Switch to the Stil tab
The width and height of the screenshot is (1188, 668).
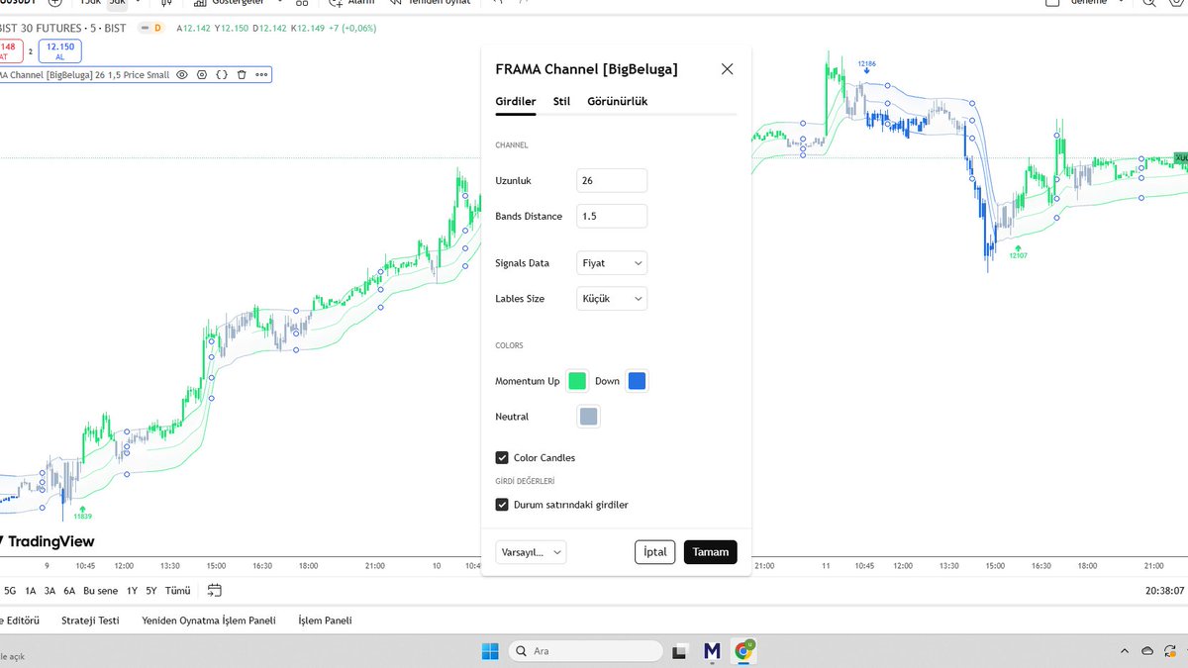click(561, 101)
